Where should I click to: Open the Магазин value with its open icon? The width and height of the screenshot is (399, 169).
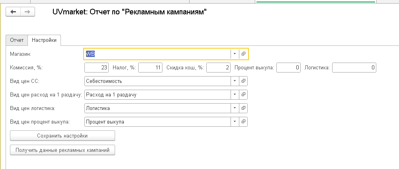[243, 54]
